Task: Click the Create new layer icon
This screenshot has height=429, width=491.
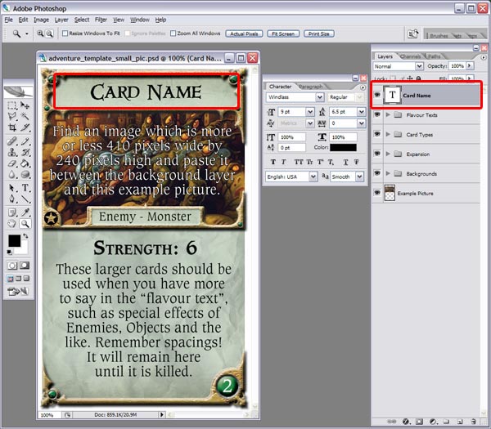Action: pyautogui.click(x=460, y=422)
